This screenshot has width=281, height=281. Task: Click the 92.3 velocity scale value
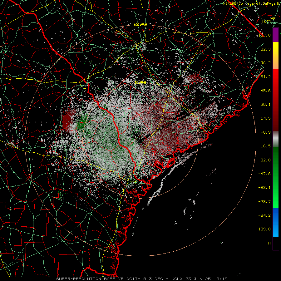coord(266,49)
